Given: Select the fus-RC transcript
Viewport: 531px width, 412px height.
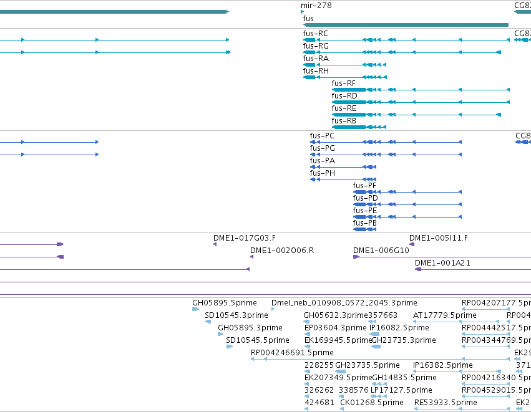Looking at the screenshot, I should [x=406, y=40].
